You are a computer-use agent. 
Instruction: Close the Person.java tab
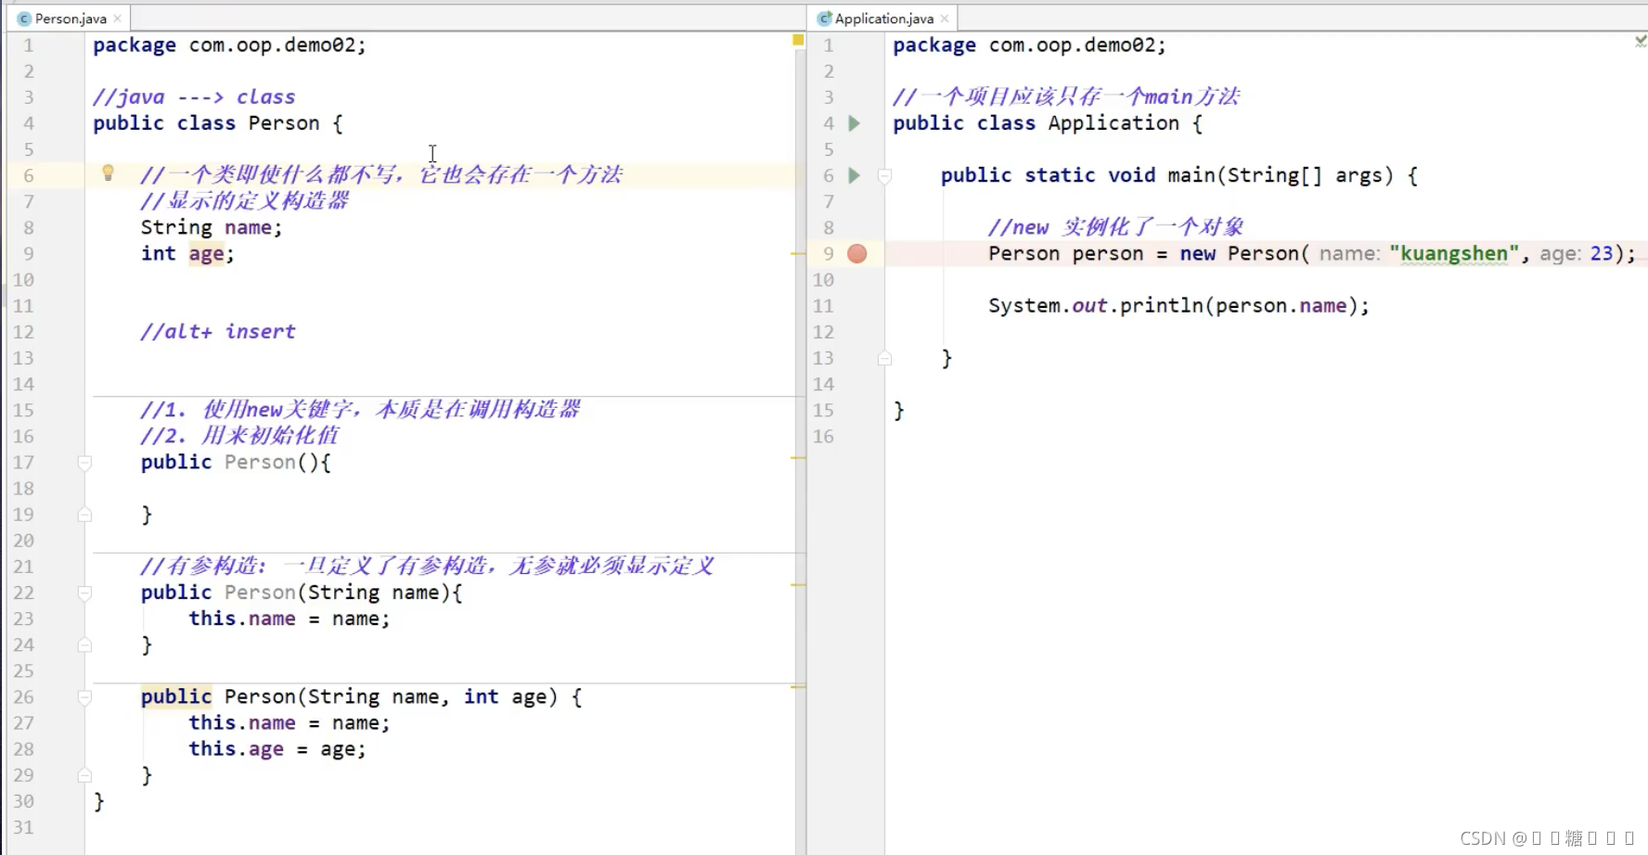[118, 19]
